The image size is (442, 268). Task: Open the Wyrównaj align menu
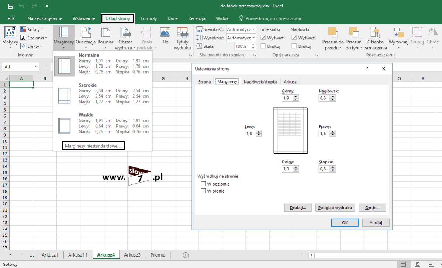398,38
